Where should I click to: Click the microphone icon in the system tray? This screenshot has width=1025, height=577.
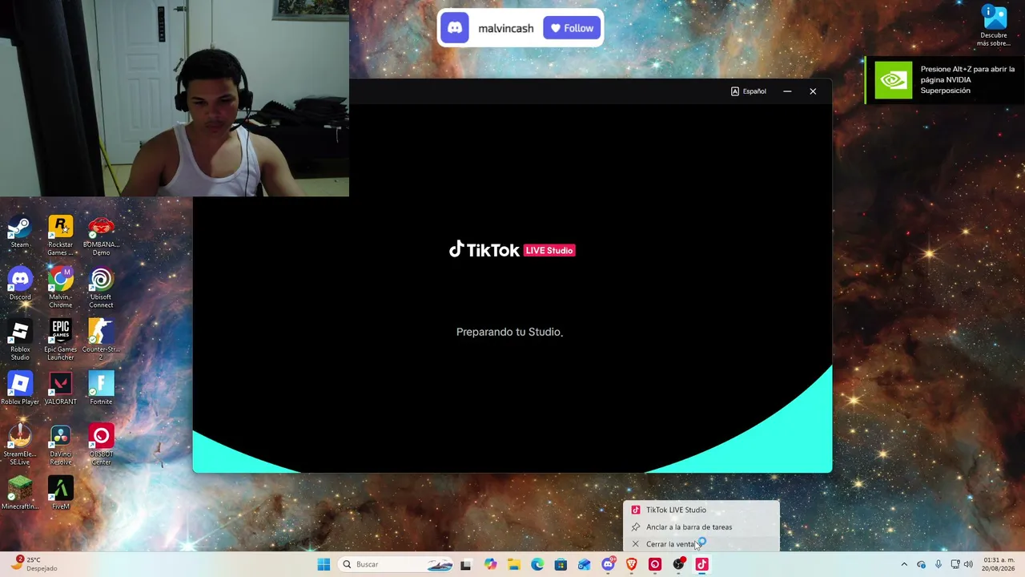pos(939,564)
